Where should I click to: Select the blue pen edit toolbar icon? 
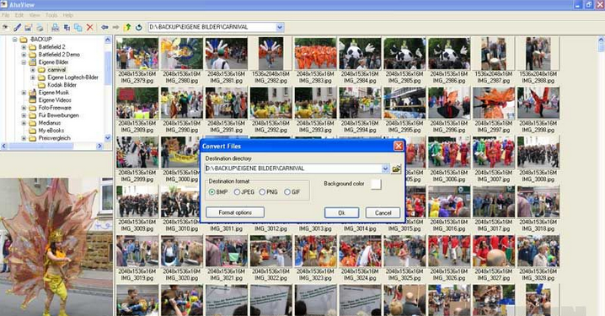pos(17,28)
